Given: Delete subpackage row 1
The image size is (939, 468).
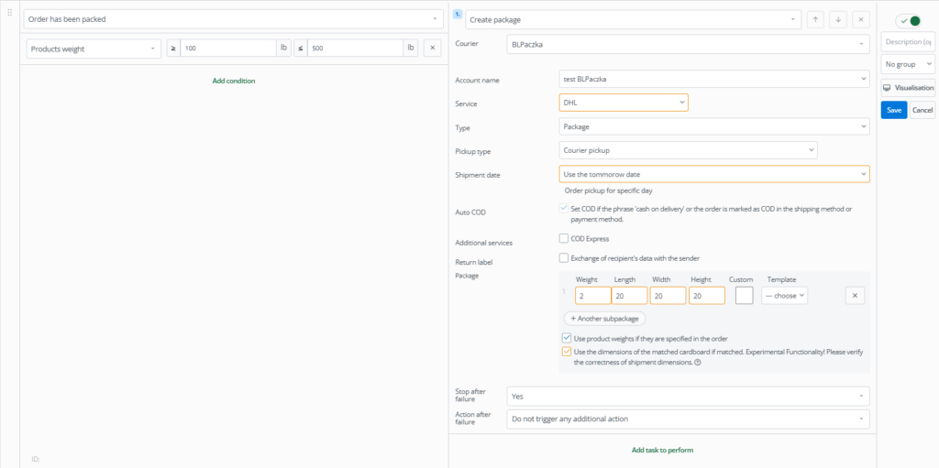Looking at the screenshot, I should pyautogui.click(x=855, y=296).
